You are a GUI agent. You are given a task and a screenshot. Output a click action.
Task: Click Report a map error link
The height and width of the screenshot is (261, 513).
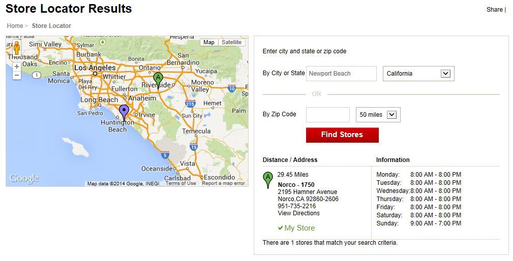coord(223,183)
